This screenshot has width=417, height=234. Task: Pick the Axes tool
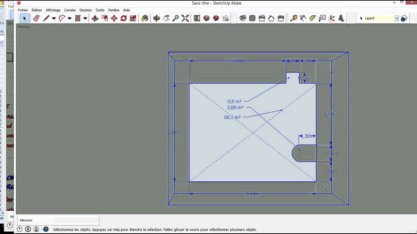(x=332, y=19)
